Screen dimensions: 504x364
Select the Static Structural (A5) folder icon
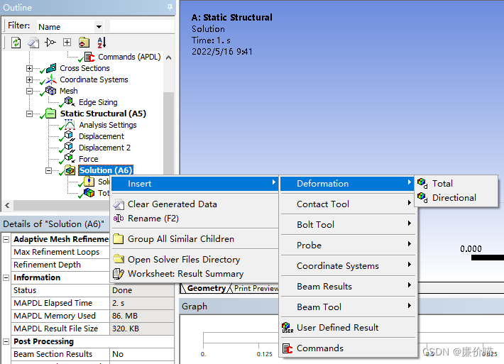(51, 113)
